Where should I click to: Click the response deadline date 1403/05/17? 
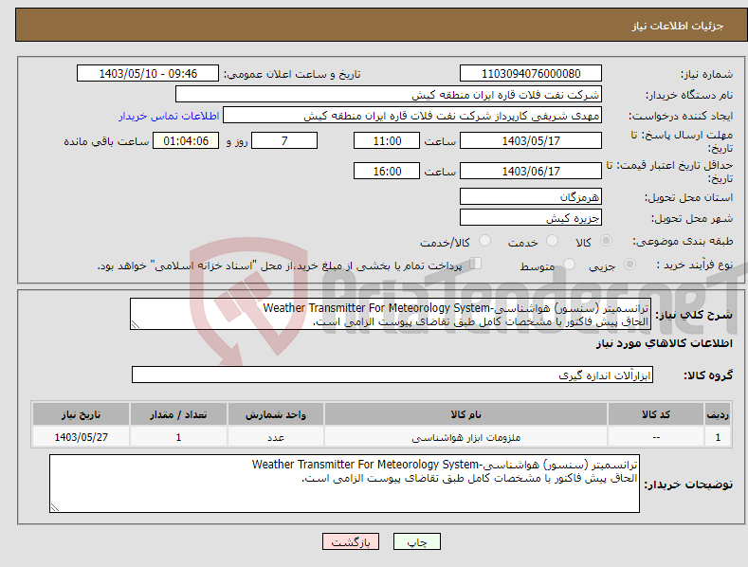pyautogui.click(x=531, y=140)
